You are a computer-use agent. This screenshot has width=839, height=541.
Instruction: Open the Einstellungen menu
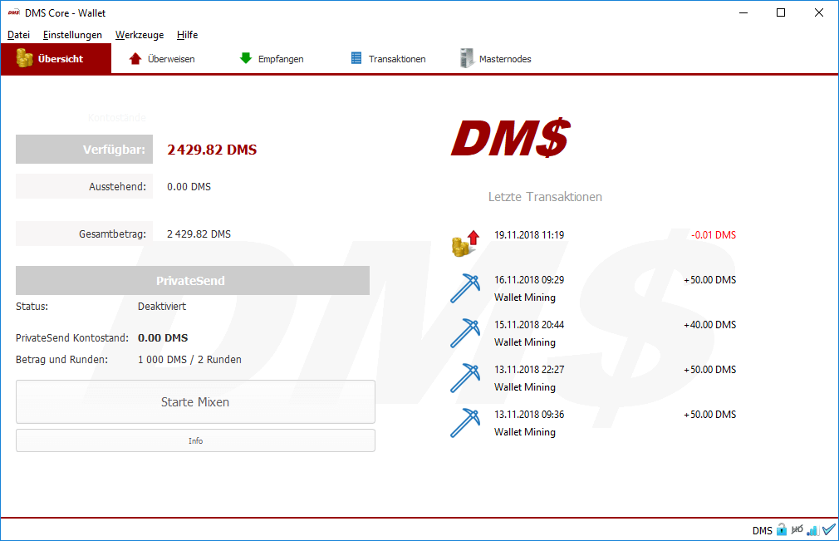[x=72, y=35]
